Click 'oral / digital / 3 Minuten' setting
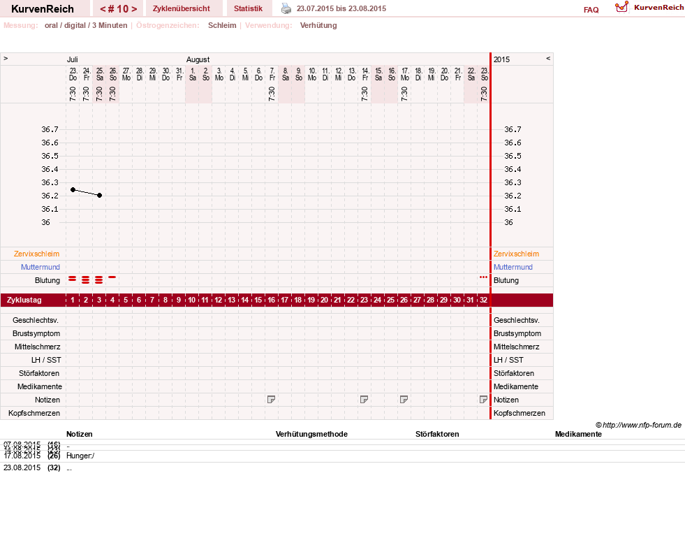The width and height of the screenshot is (685, 559). tap(86, 25)
